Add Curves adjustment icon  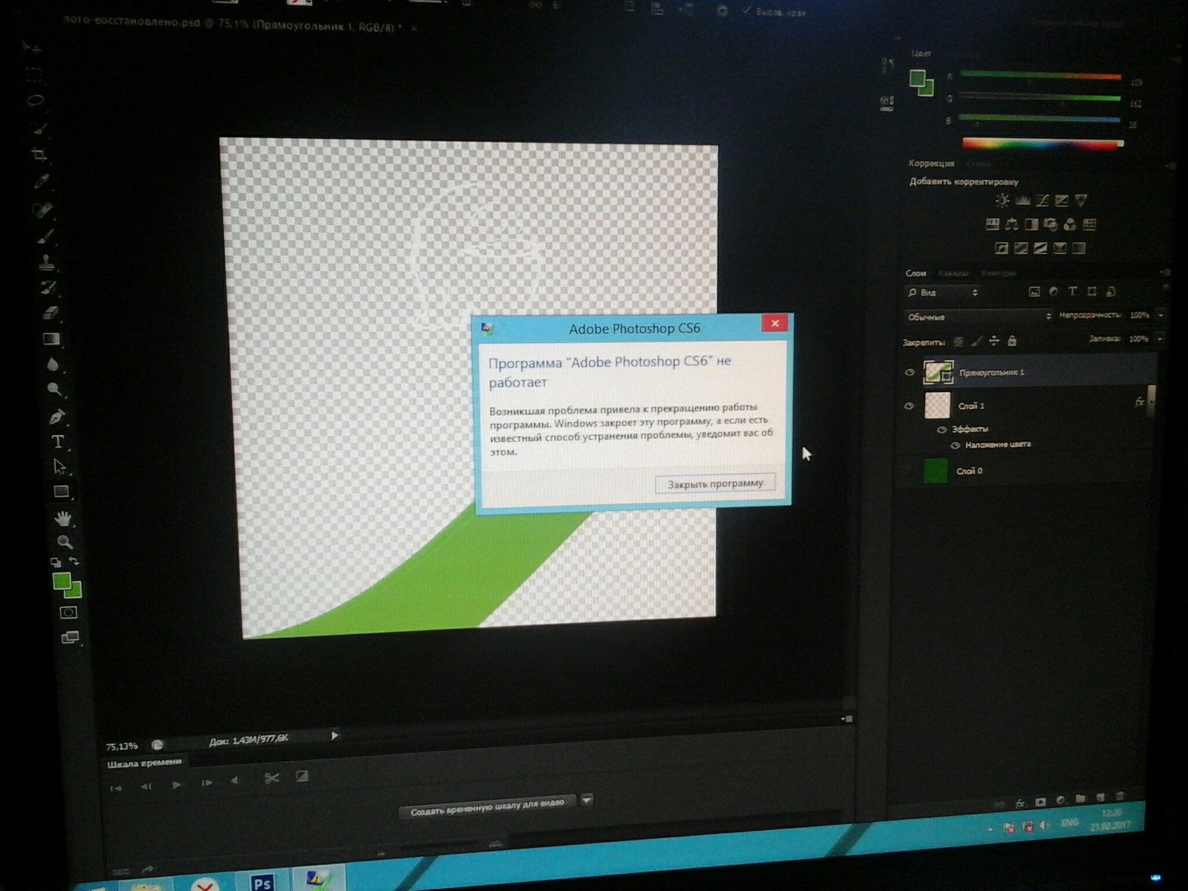[x=1042, y=200]
